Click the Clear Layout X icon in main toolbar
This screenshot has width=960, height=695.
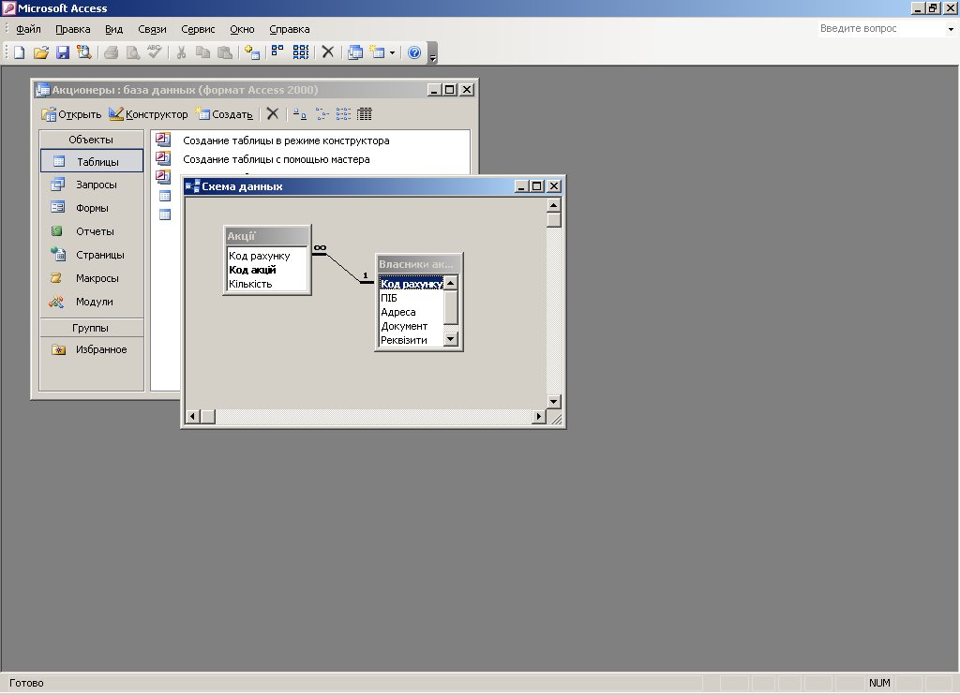point(327,52)
